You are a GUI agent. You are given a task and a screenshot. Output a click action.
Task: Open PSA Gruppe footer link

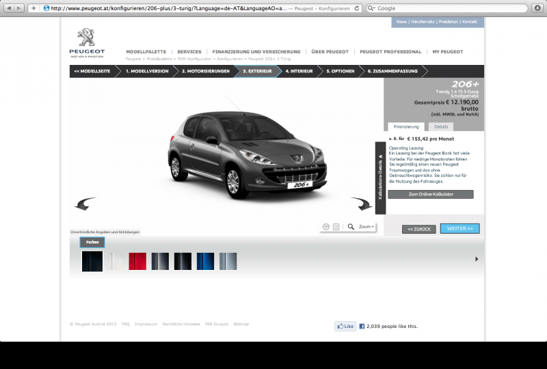[x=217, y=324]
